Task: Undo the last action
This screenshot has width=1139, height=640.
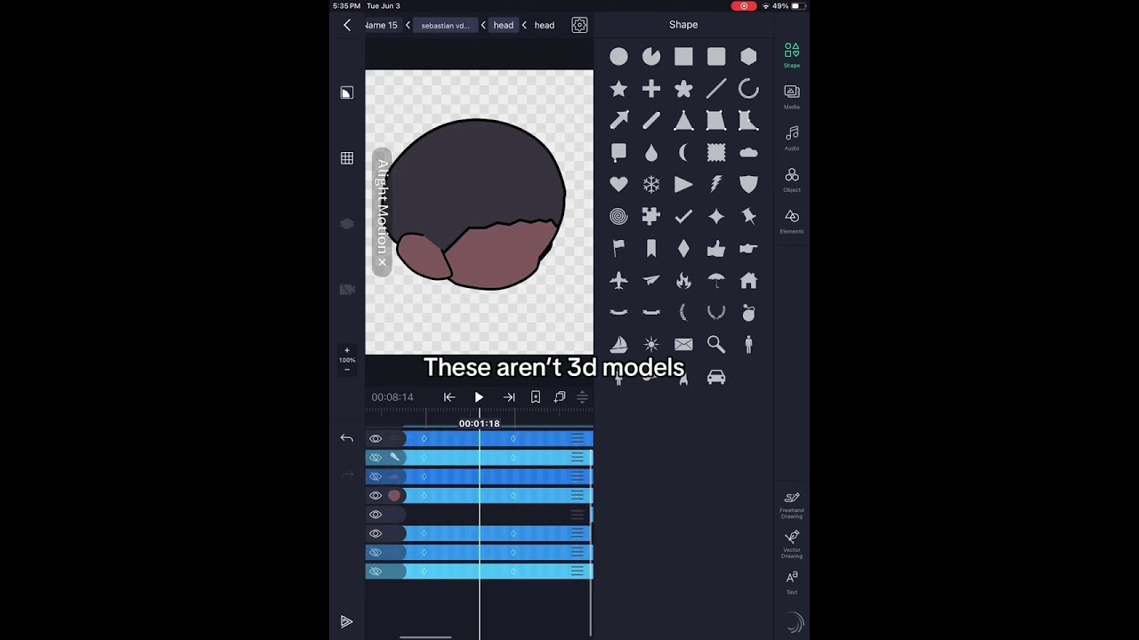Action: point(347,438)
